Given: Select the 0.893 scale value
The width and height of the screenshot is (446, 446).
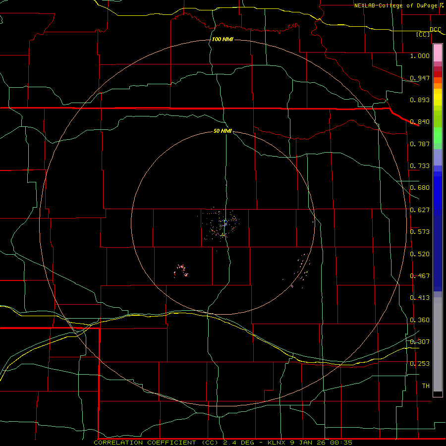Looking at the screenshot, I should click(x=420, y=100).
